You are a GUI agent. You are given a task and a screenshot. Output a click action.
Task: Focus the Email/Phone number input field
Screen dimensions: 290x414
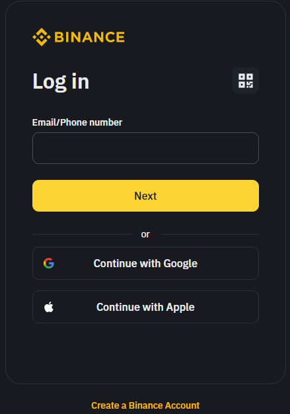tap(145, 148)
